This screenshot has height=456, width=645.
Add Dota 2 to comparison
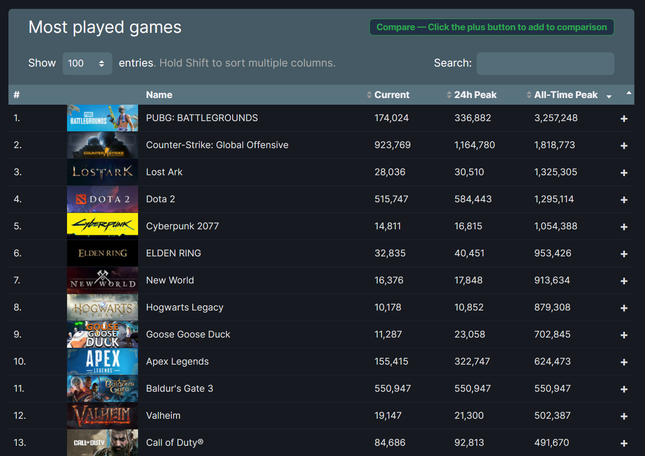pyautogui.click(x=624, y=200)
